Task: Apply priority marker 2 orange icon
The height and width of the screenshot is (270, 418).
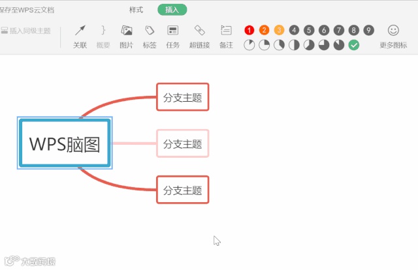Action: 264,30
